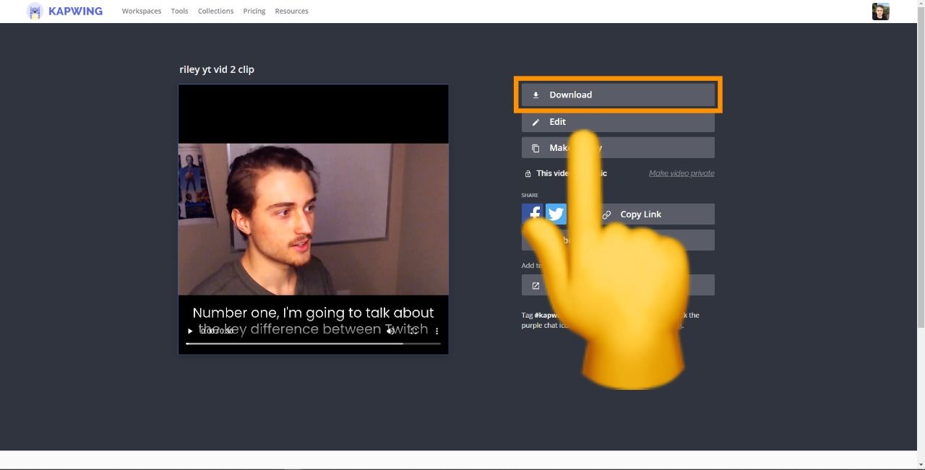Open the Workspaces menu
This screenshot has width=925, height=470.
pos(142,12)
